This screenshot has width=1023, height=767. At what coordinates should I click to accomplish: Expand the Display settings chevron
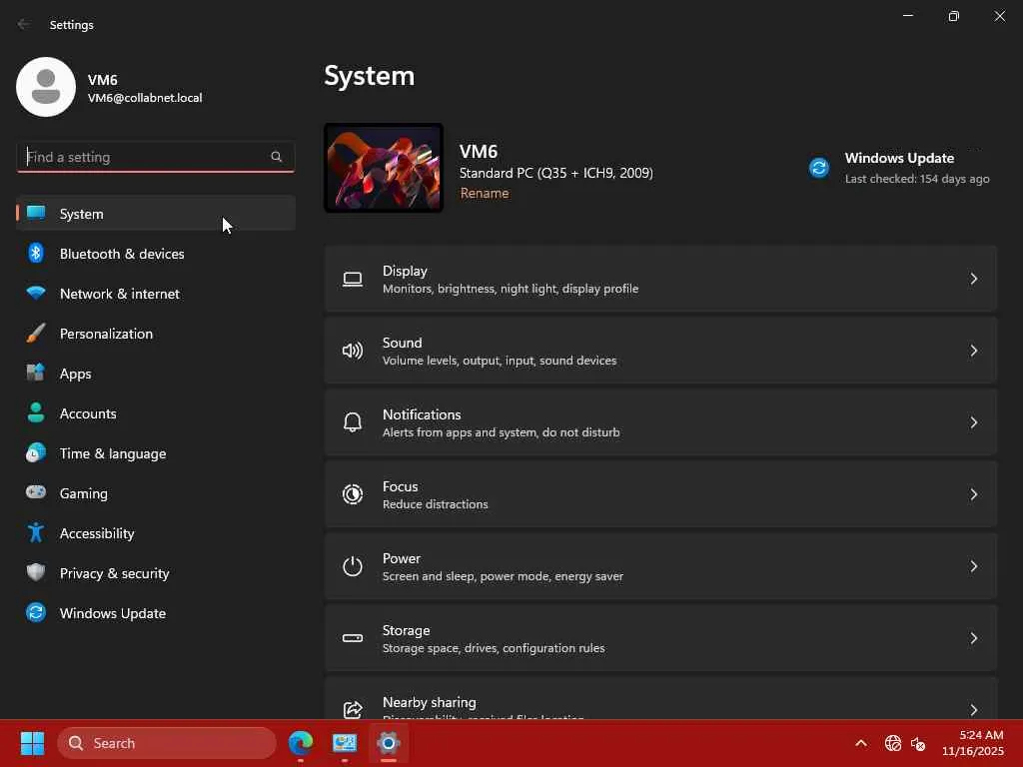(973, 279)
